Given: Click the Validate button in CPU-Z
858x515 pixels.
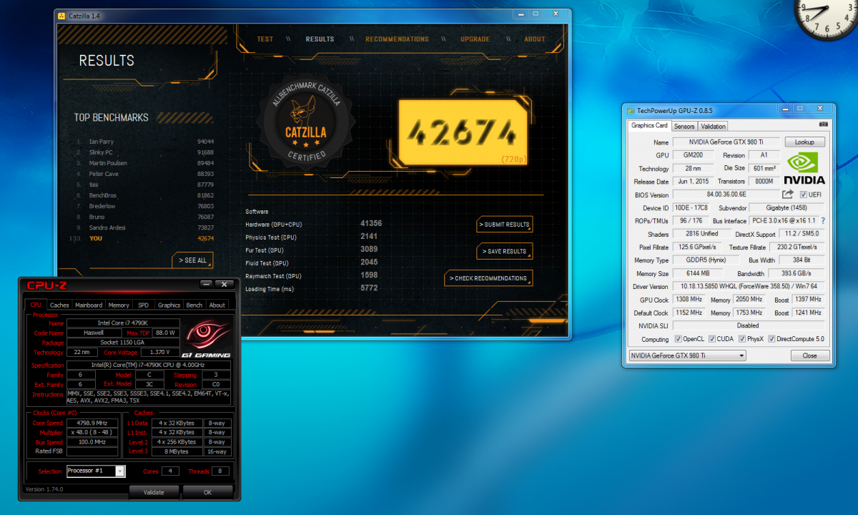Looking at the screenshot, I should 154,492.
